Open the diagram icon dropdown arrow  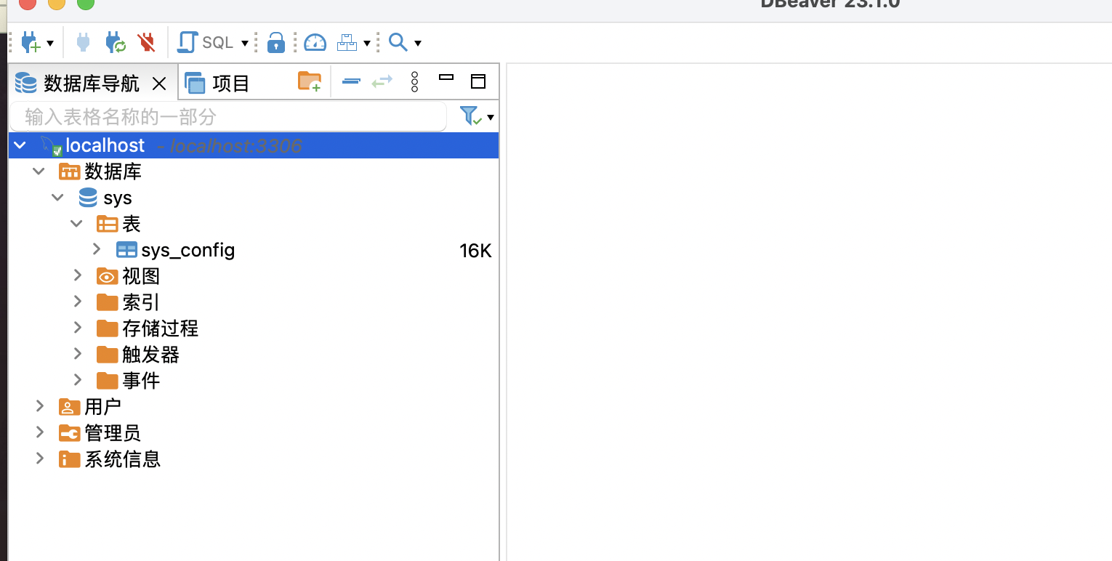tap(367, 44)
